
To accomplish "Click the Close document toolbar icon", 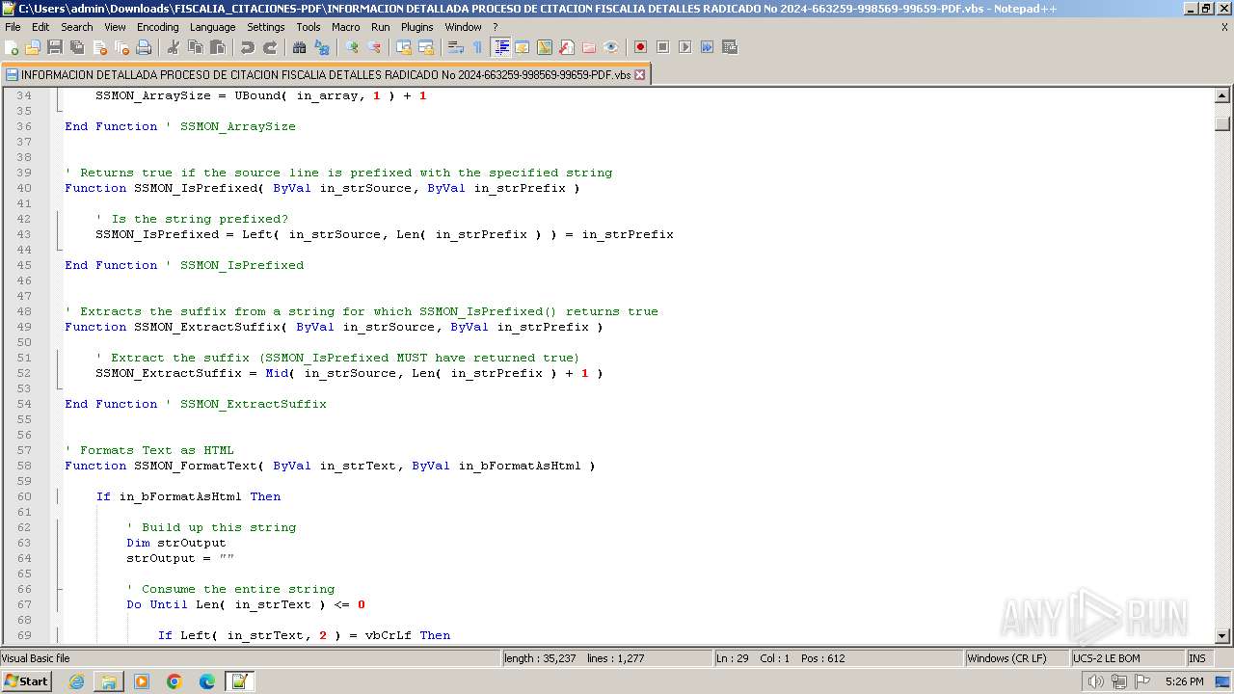I will pyautogui.click(x=99, y=47).
